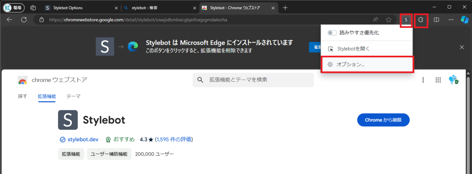This screenshot has height=174, width=472.
Task: Click the address bar URL
Action: tap(138, 20)
